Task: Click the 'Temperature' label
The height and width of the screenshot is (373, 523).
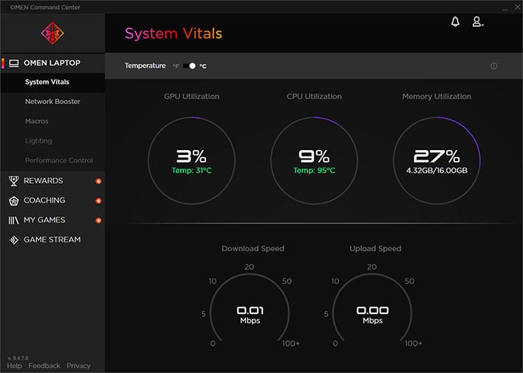Action: (145, 66)
